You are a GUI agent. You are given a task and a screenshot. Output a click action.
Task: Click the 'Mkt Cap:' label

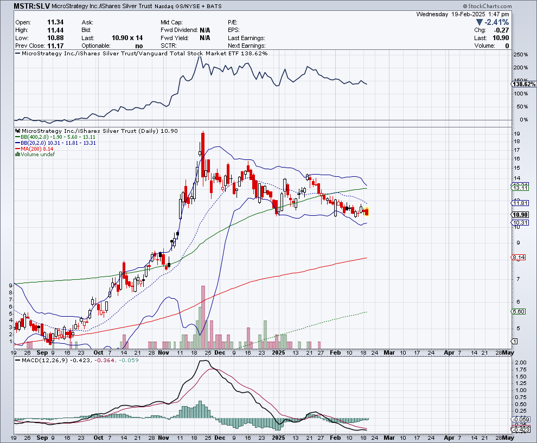[x=171, y=22]
